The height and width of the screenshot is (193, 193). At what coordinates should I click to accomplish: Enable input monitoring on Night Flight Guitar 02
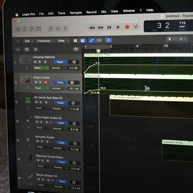click(x=51, y=122)
